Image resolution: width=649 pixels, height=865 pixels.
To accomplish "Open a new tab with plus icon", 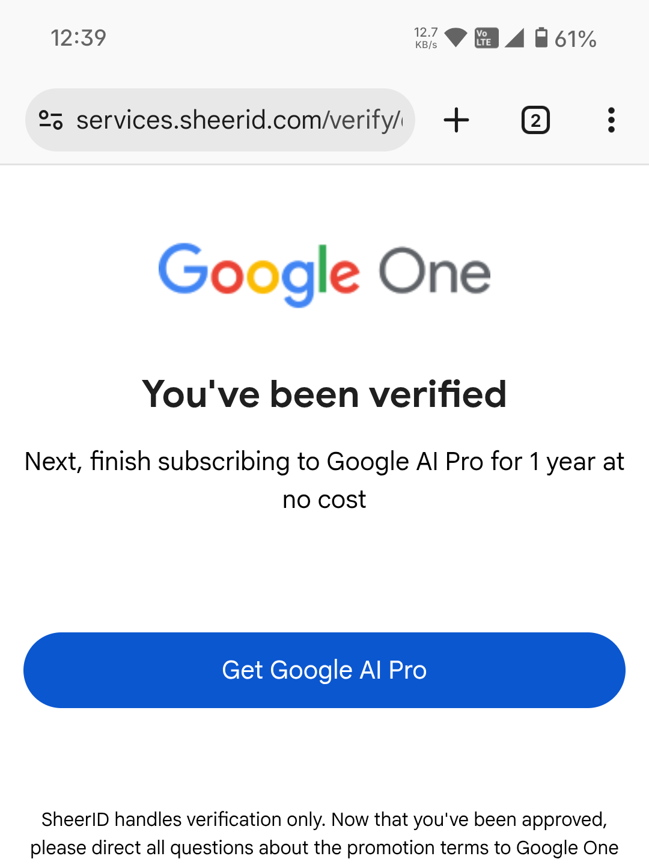I will tap(456, 120).
